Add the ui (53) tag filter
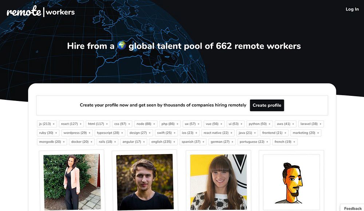Screen dimensions: 364x211 pos(236,124)
